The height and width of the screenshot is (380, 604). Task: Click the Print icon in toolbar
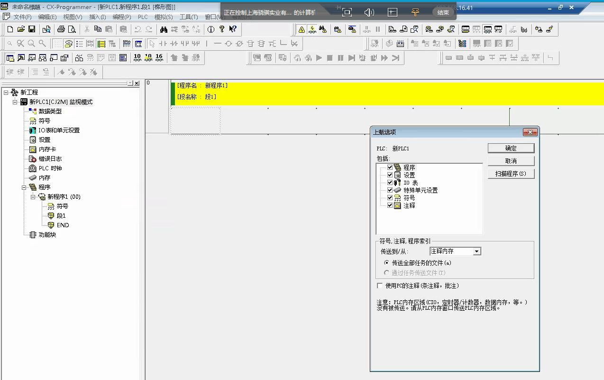pos(61,29)
